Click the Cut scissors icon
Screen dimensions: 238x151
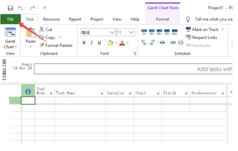(x=41, y=29)
